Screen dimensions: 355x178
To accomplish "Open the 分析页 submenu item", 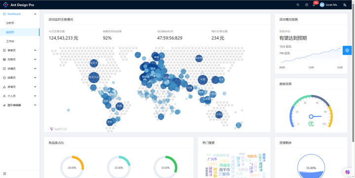I will (x=20, y=23).
